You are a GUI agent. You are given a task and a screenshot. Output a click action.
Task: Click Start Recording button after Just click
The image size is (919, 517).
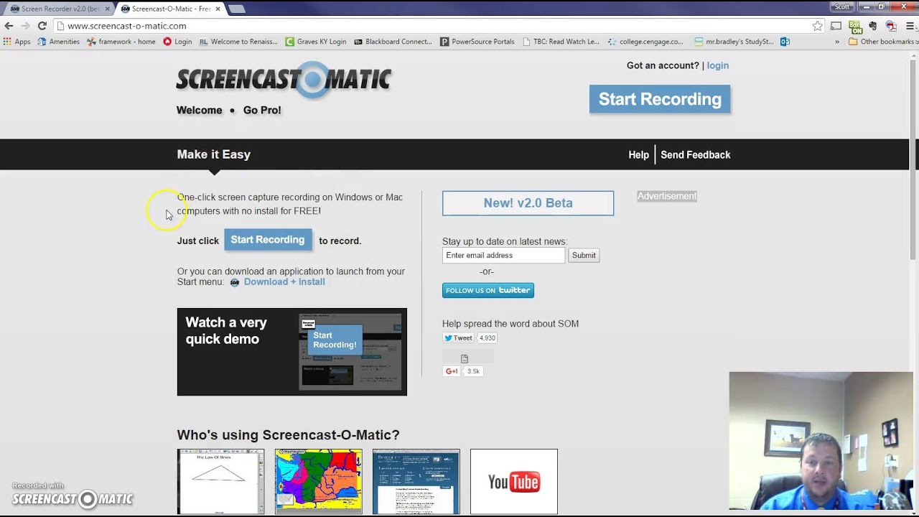268,240
